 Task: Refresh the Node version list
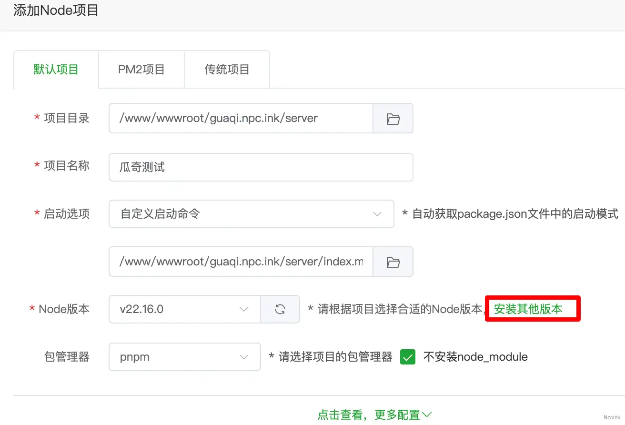pyautogui.click(x=280, y=309)
